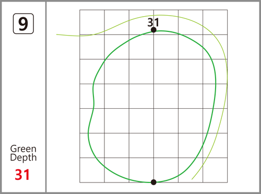The width and height of the screenshot is (261, 194).
Task: Click the light green line extending left of grid
Action: 68,36
